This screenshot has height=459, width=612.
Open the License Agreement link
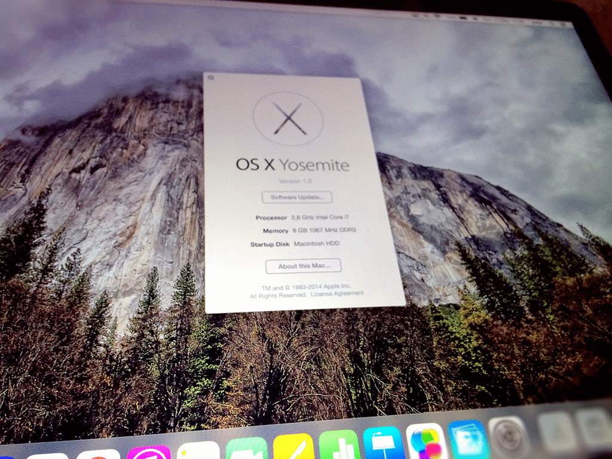click(x=337, y=294)
